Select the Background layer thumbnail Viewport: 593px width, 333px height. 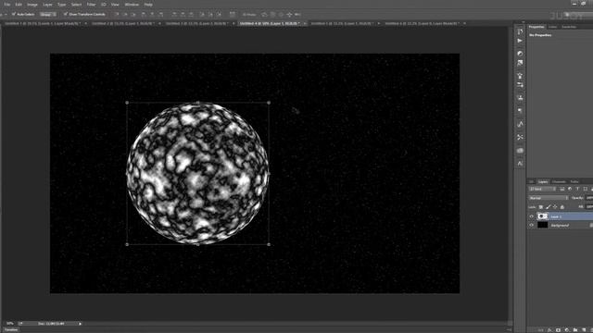pyautogui.click(x=543, y=225)
